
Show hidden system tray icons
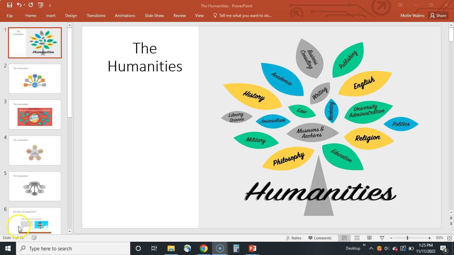(x=371, y=248)
